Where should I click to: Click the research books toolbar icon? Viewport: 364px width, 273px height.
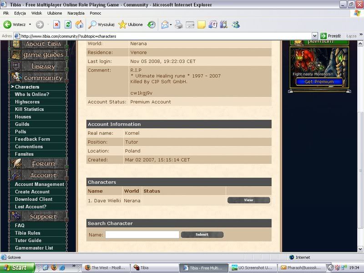click(x=224, y=25)
